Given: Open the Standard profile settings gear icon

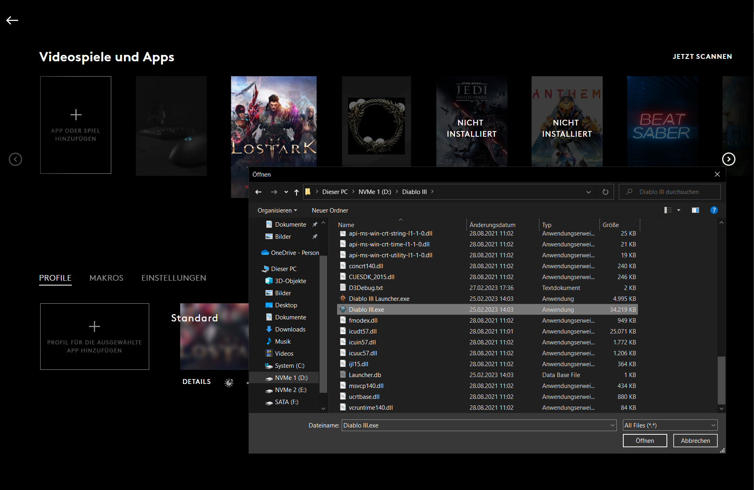Looking at the screenshot, I should tap(229, 382).
